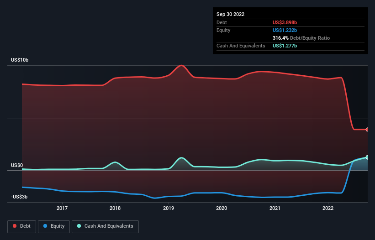Click the US$1.277b cash value
The height and width of the screenshot is (240, 375).
285,46
